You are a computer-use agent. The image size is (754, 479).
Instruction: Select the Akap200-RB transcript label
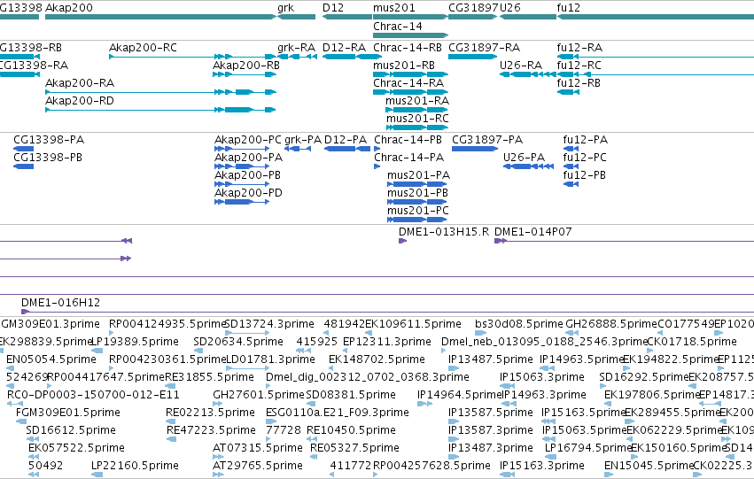tap(246, 66)
